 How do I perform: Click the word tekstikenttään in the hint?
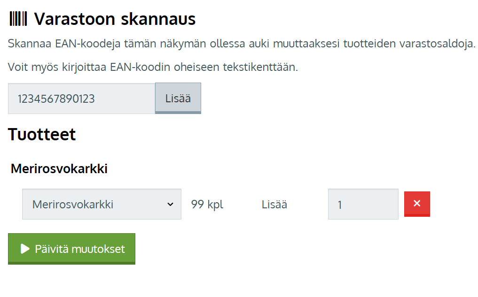pos(261,67)
